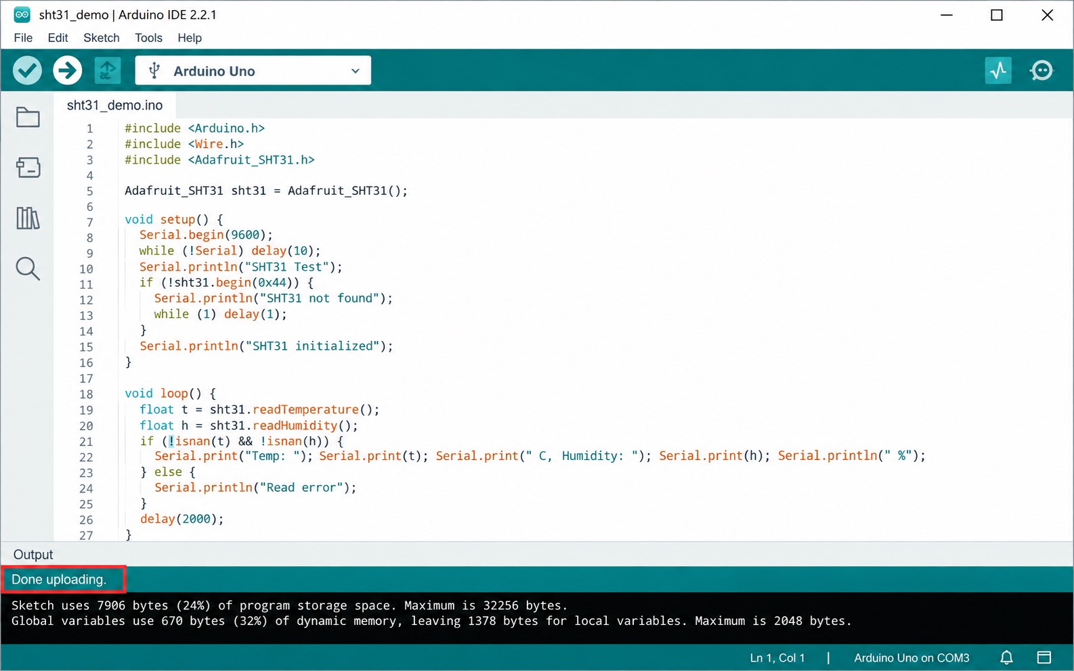The image size is (1074, 671).
Task: Click the Sketch uses 7906 bytes output line
Action: tap(290, 605)
